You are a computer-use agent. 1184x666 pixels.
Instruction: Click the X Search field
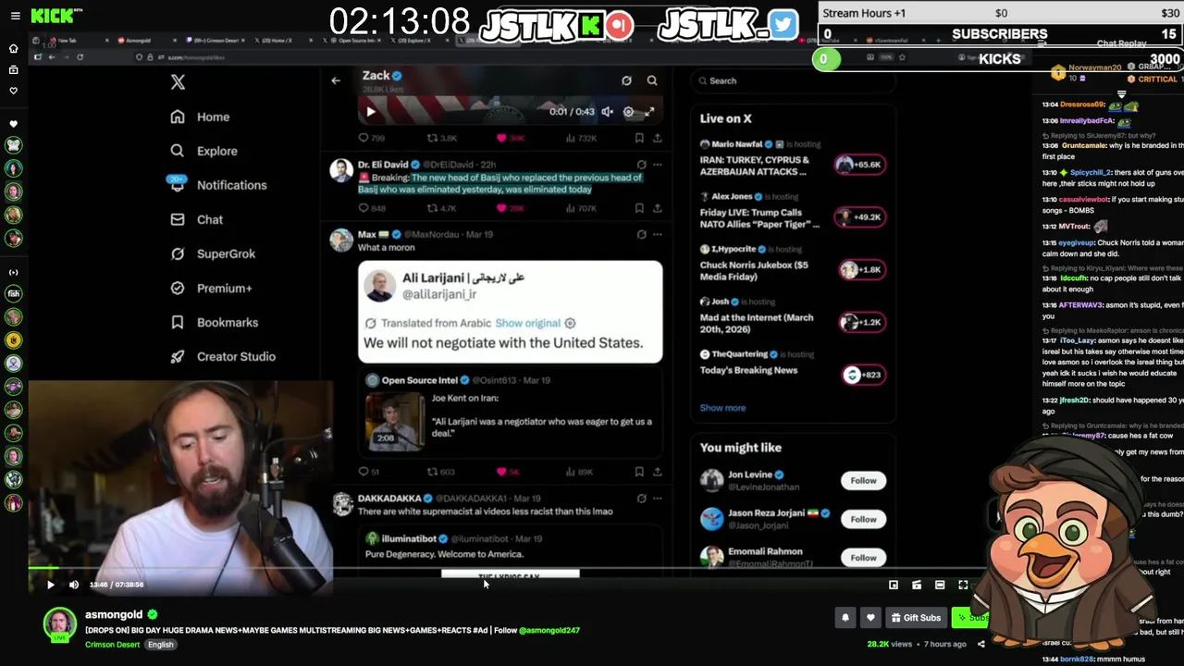792,80
